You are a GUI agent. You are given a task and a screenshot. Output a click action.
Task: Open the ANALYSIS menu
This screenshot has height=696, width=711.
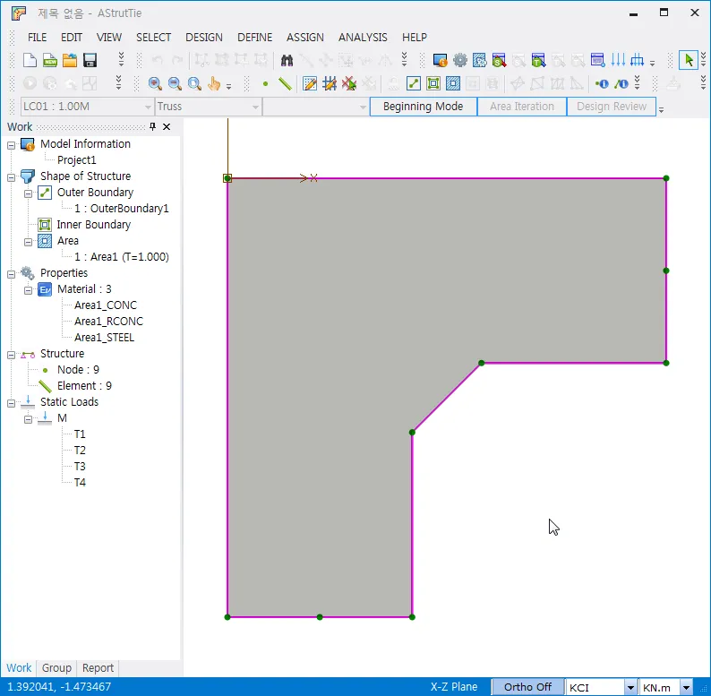(363, 38)
